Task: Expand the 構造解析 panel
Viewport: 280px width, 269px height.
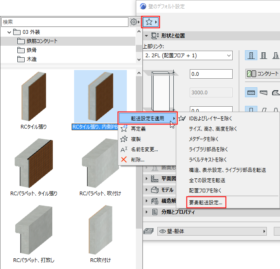Action: click(x=147, y=201)
